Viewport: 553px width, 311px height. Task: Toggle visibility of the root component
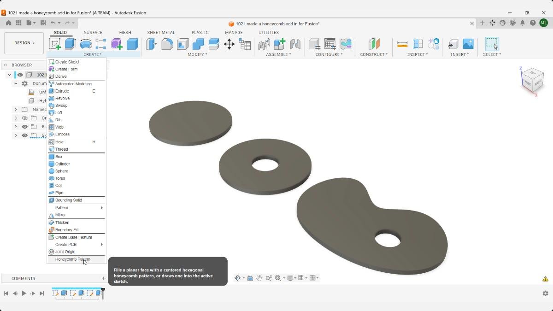pyautogui.click(x=20, y=75)
